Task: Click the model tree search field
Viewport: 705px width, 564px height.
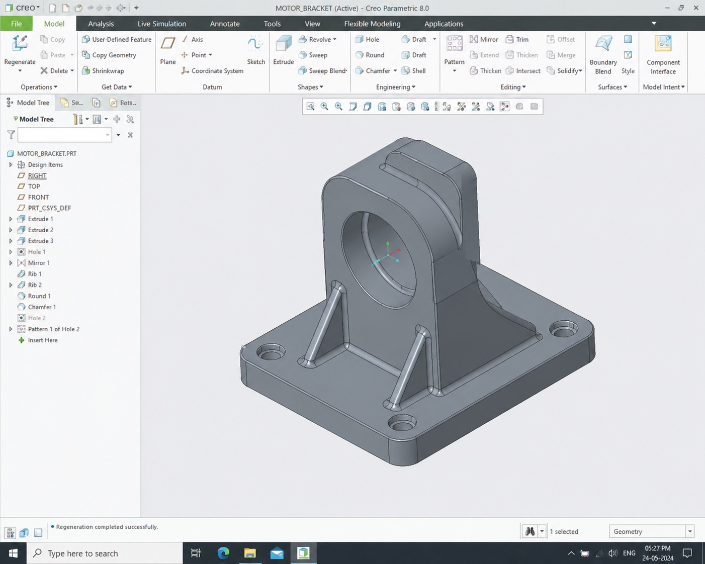Action: point(64,135)
